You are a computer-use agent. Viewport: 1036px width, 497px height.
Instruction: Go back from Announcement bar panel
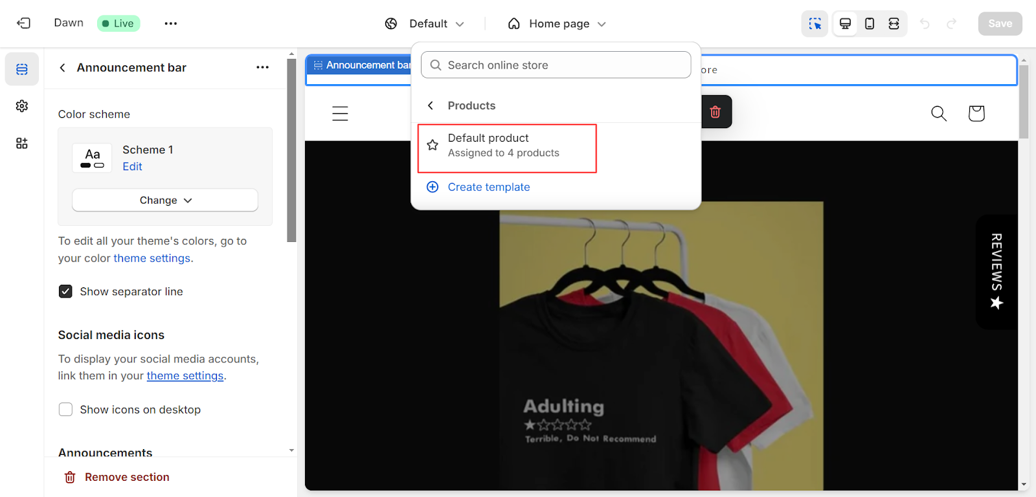(62, 67)
